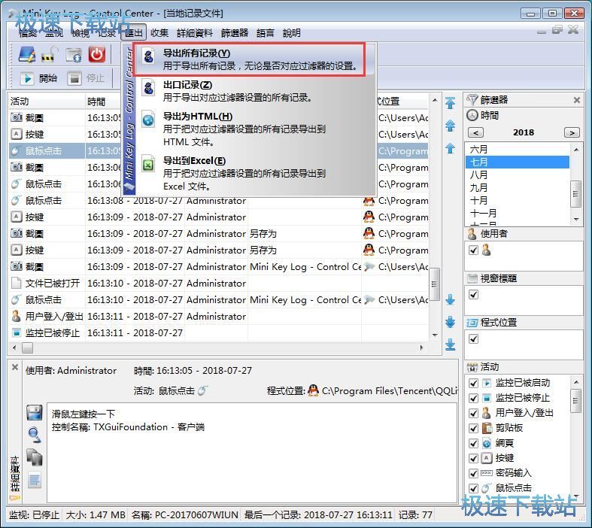Click the single up arrow icon

click(450, 148)
